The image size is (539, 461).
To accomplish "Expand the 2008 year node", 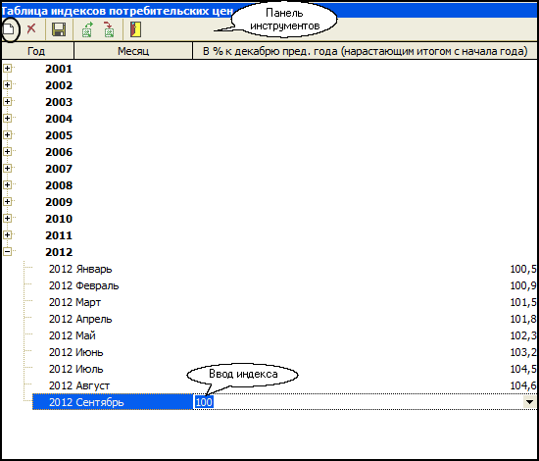I will coord(8,185).
